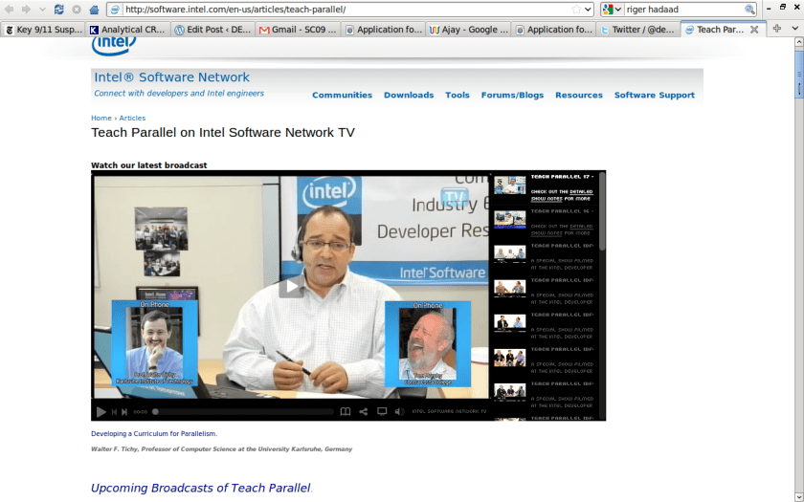Open the Google search engine selector dropdown
This screenshot has height=502, width=804.
coord(613,10)
